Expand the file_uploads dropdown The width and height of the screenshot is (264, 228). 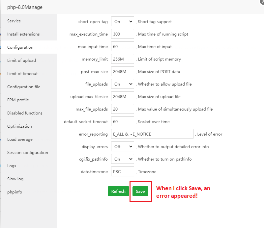122,84
